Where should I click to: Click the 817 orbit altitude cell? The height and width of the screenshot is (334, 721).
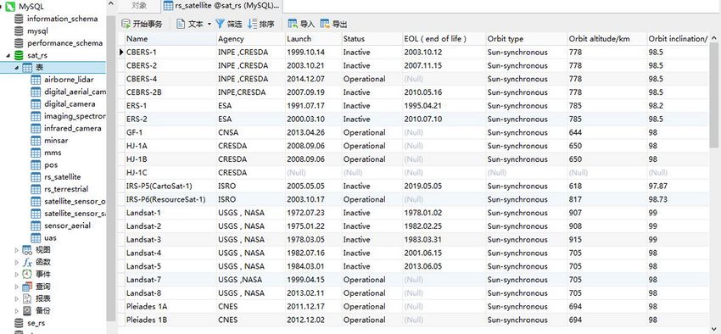(607, 199)
